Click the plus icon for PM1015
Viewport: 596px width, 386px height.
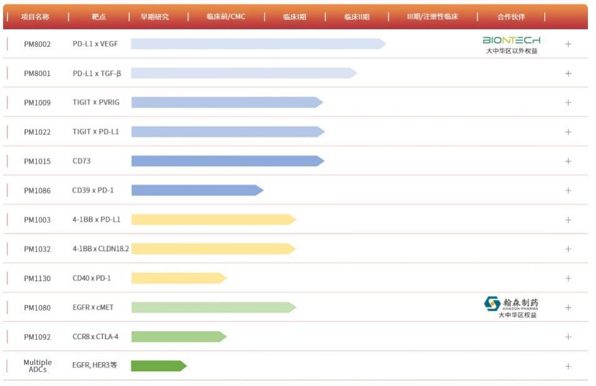[x=568, y=161]
